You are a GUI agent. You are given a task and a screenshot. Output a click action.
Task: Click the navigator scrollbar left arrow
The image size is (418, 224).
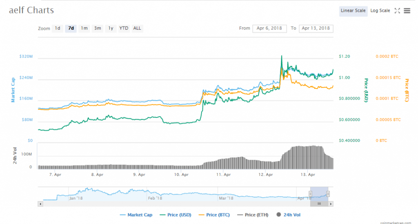tap(40, 204)
